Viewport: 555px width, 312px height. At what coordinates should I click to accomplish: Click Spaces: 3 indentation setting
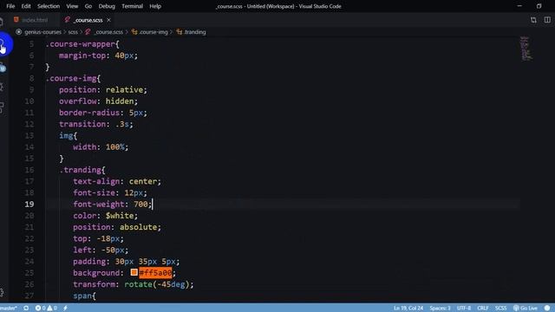tap(440, 309)
